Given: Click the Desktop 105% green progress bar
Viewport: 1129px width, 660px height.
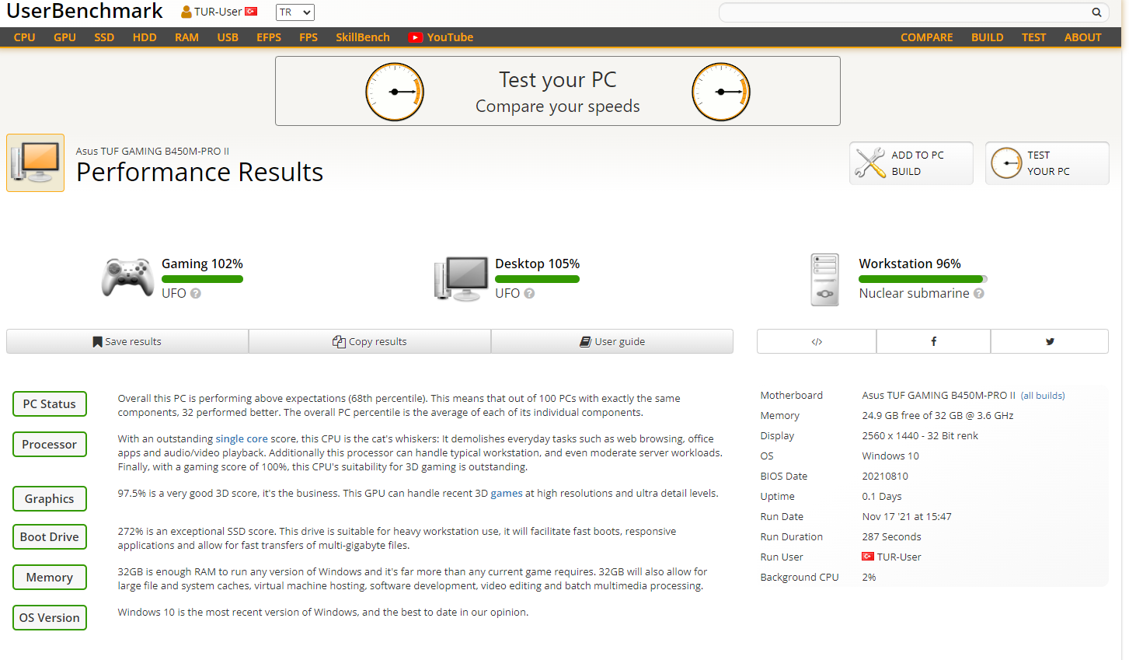Looking at the screenshot, I should [x=537, y=279].
